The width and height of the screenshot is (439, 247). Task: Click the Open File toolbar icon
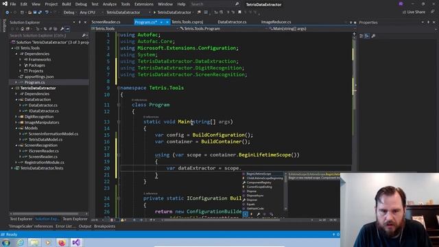pyautogui.click(x=29, y=12)
